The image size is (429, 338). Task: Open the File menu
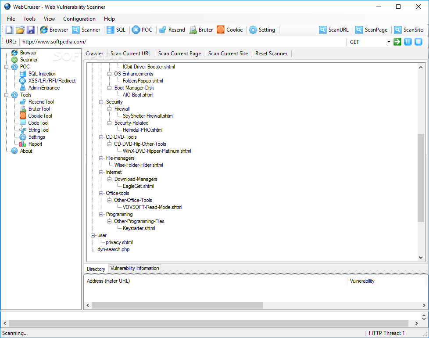pos(11,19)
